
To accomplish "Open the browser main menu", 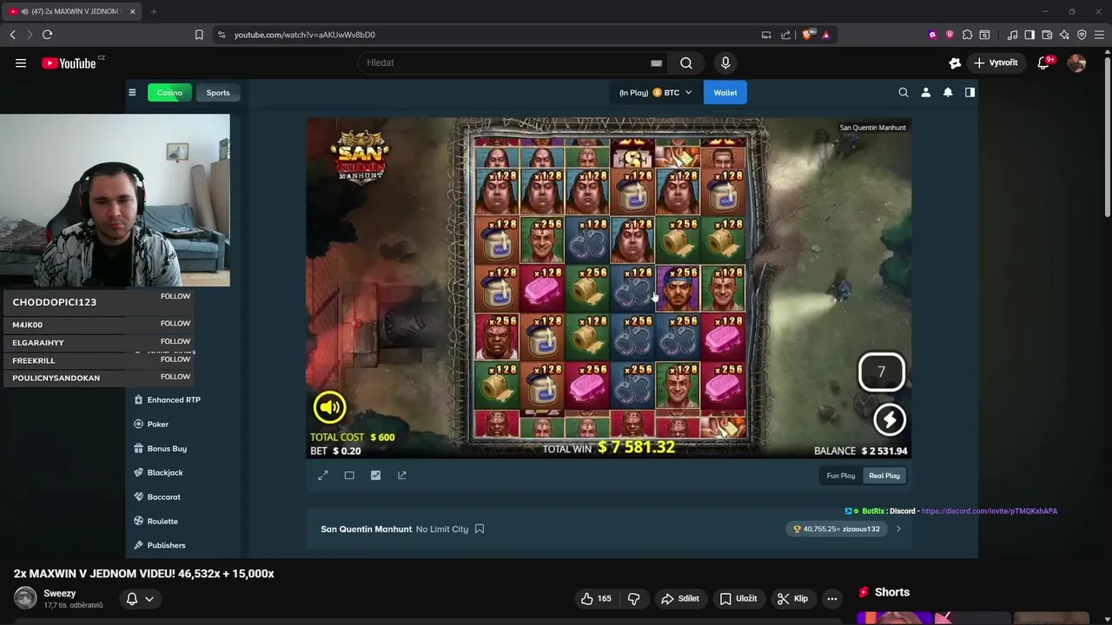I will pyautogui.click(x=1099, y=35).
